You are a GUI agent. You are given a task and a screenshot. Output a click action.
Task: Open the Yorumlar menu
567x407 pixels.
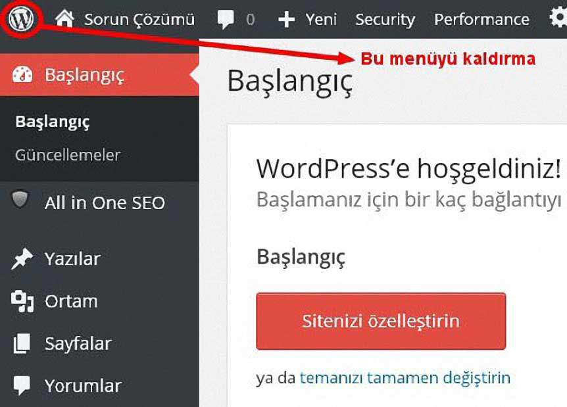83,386
